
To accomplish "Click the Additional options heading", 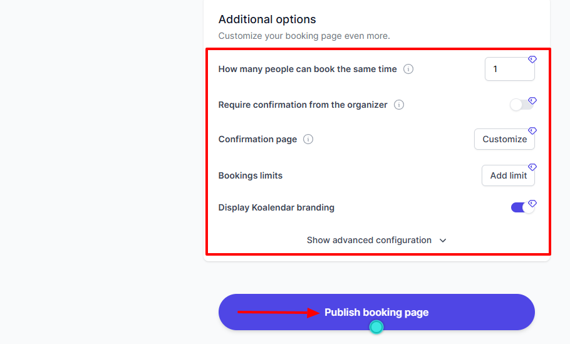I will click(x=267, y=19).
